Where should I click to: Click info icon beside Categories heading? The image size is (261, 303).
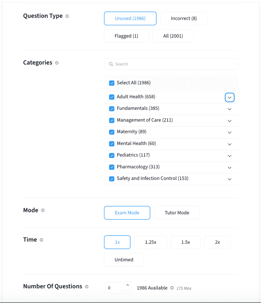point(57,63)
